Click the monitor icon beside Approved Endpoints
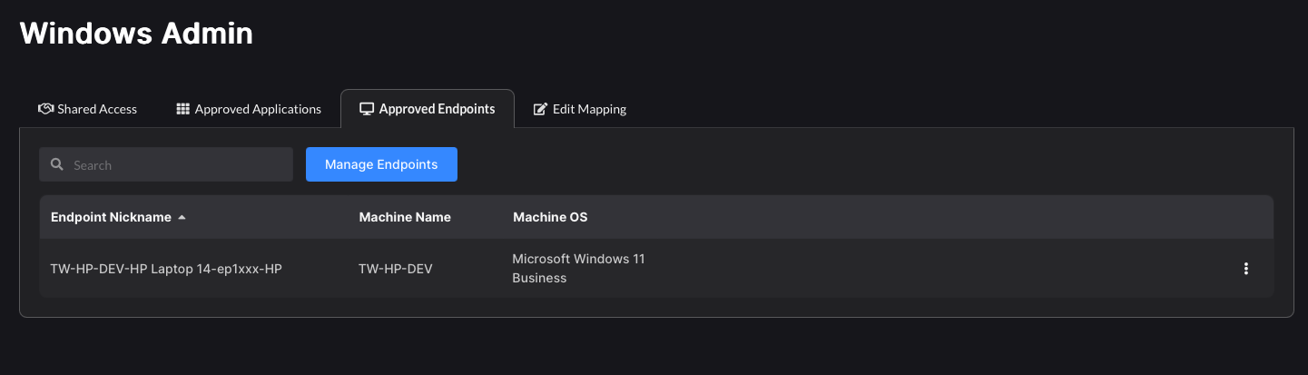This screenshot has height=375, width=1308. pyautogui.click(x=367, y=109)
